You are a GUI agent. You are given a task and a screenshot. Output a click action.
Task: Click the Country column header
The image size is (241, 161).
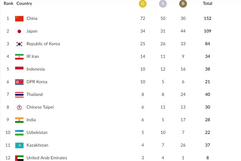[x=24, y=4]
